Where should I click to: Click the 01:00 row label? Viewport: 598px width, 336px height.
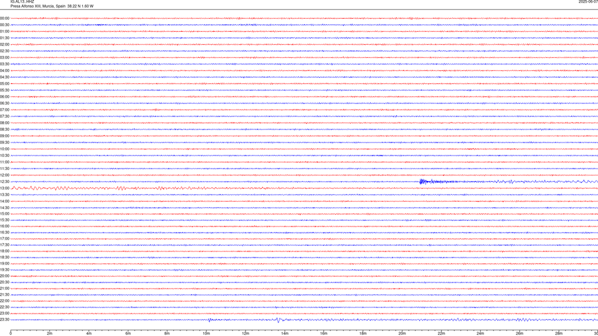coord(4,31)
